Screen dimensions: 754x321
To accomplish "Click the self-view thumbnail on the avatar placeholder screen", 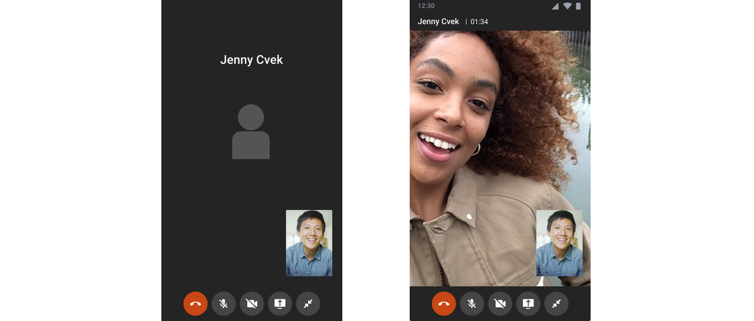I will coord(309,243).
